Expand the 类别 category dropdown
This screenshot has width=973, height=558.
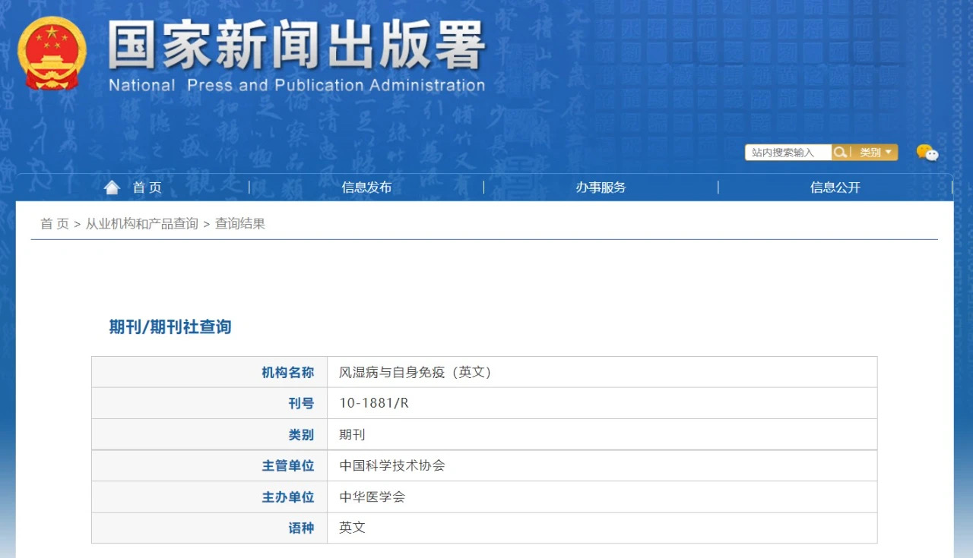(876, 153)
